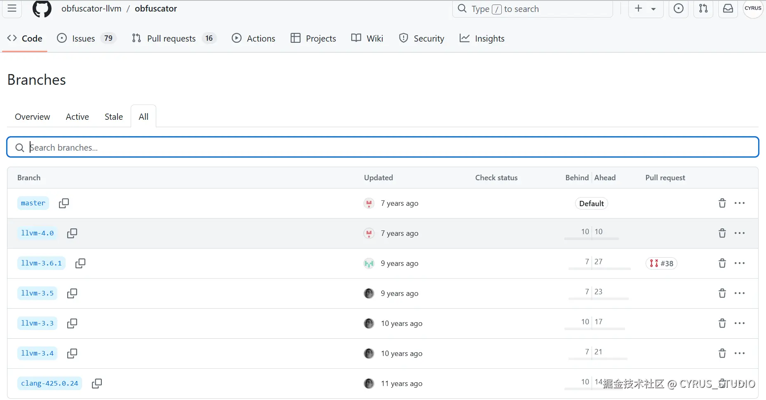766x400 pixels.
Task: Click the search magnifier icon in header
Action: [462, 9]
